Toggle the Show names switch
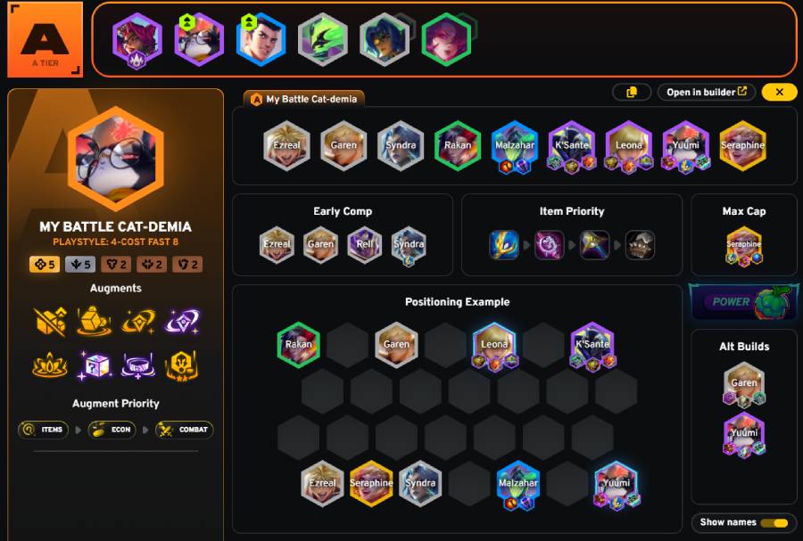 click(x=774, y=522)
